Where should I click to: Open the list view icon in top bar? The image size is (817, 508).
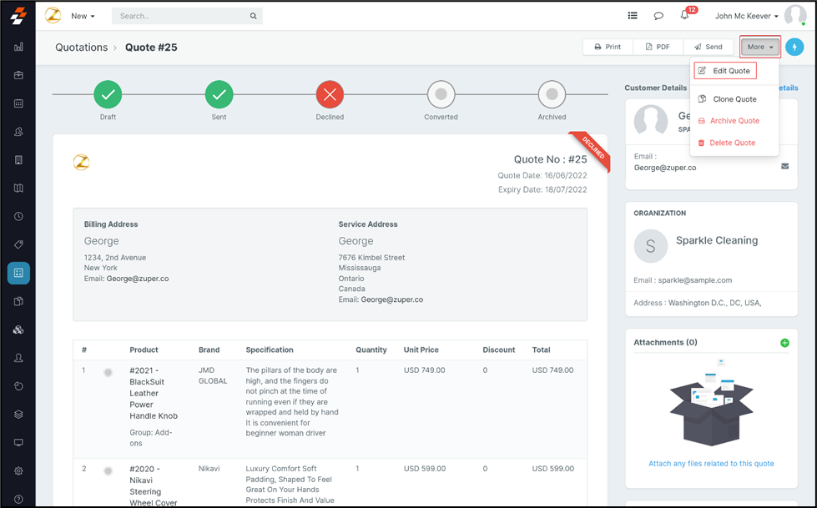(633, 16)
